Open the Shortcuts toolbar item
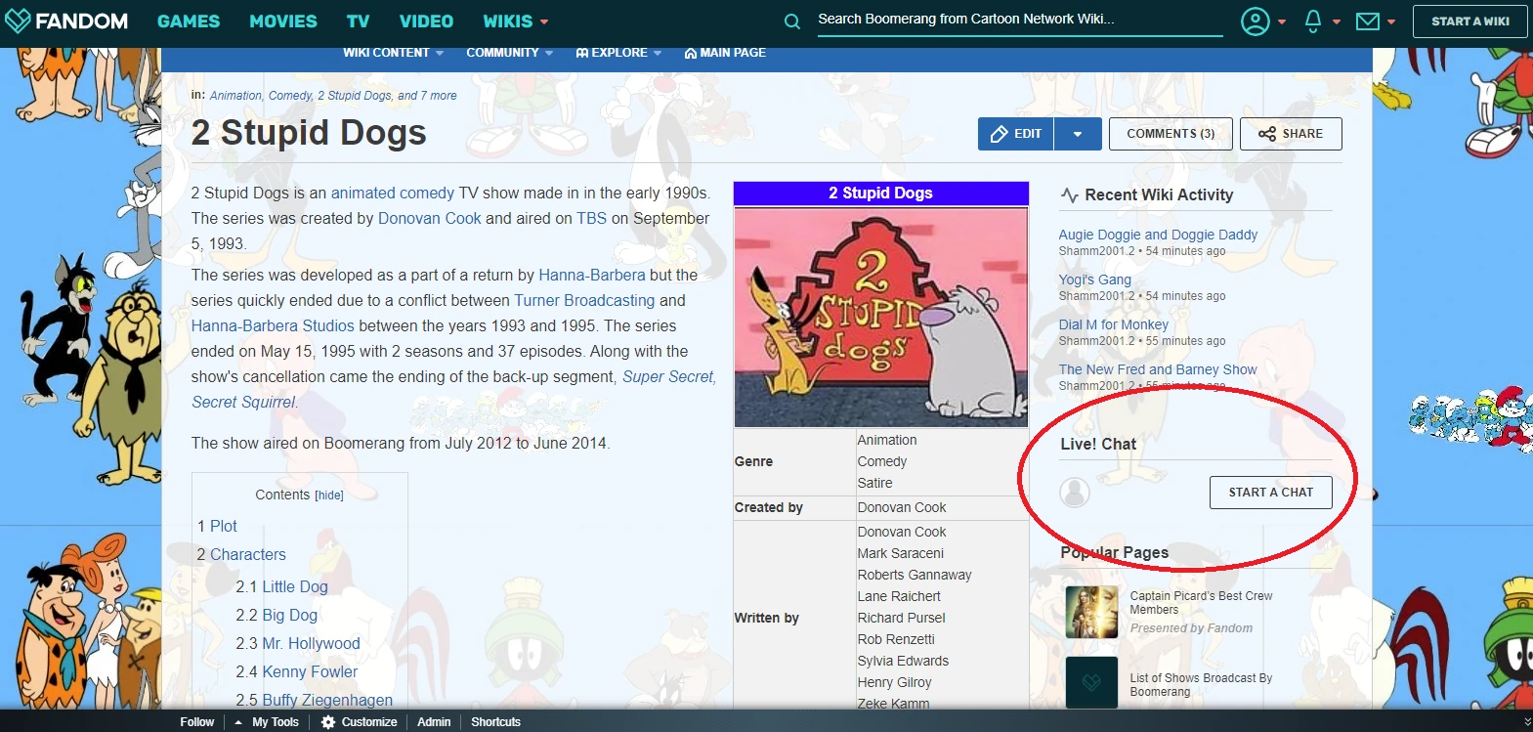This screenshot has height=732, width=1533. tap(495, 722)
